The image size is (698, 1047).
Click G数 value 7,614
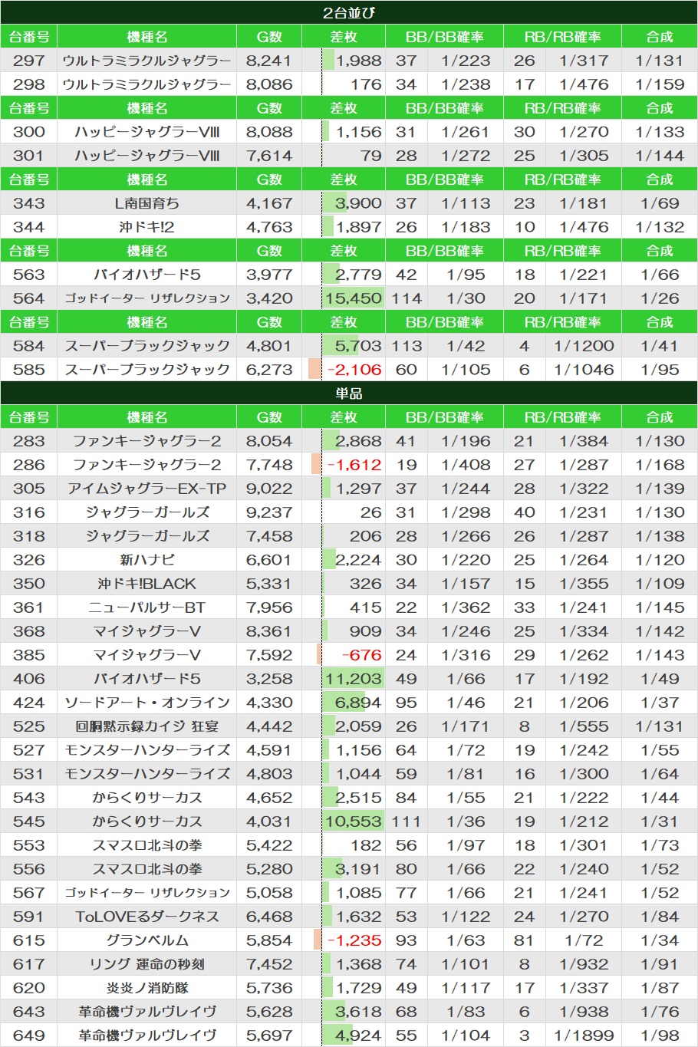pos(269,156)
